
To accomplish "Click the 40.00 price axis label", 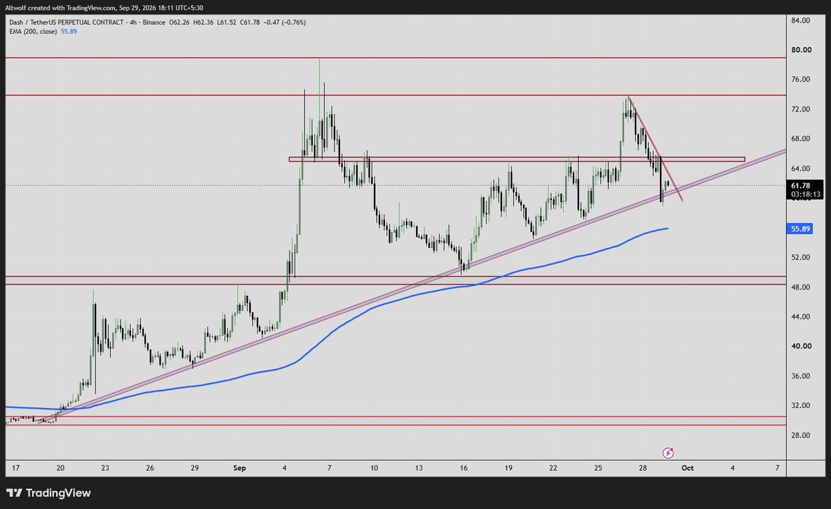I will [801, 346].
